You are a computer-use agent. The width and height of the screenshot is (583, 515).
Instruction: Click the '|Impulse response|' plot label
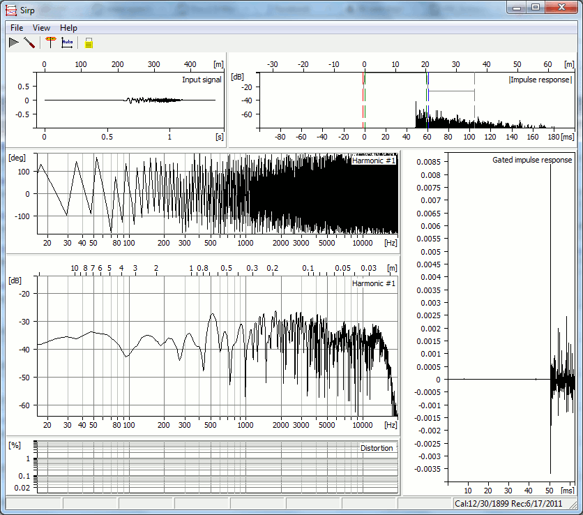click(540, 80)
